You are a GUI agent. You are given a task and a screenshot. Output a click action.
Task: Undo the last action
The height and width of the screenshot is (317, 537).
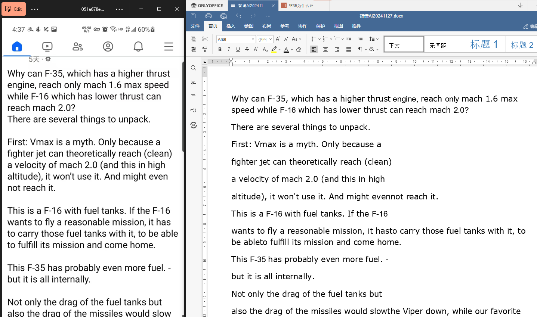[238, 16]
